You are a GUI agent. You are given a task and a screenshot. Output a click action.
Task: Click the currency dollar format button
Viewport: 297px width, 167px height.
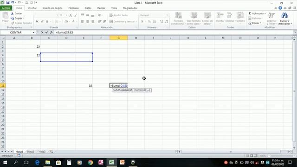click(x=142, y=21)
